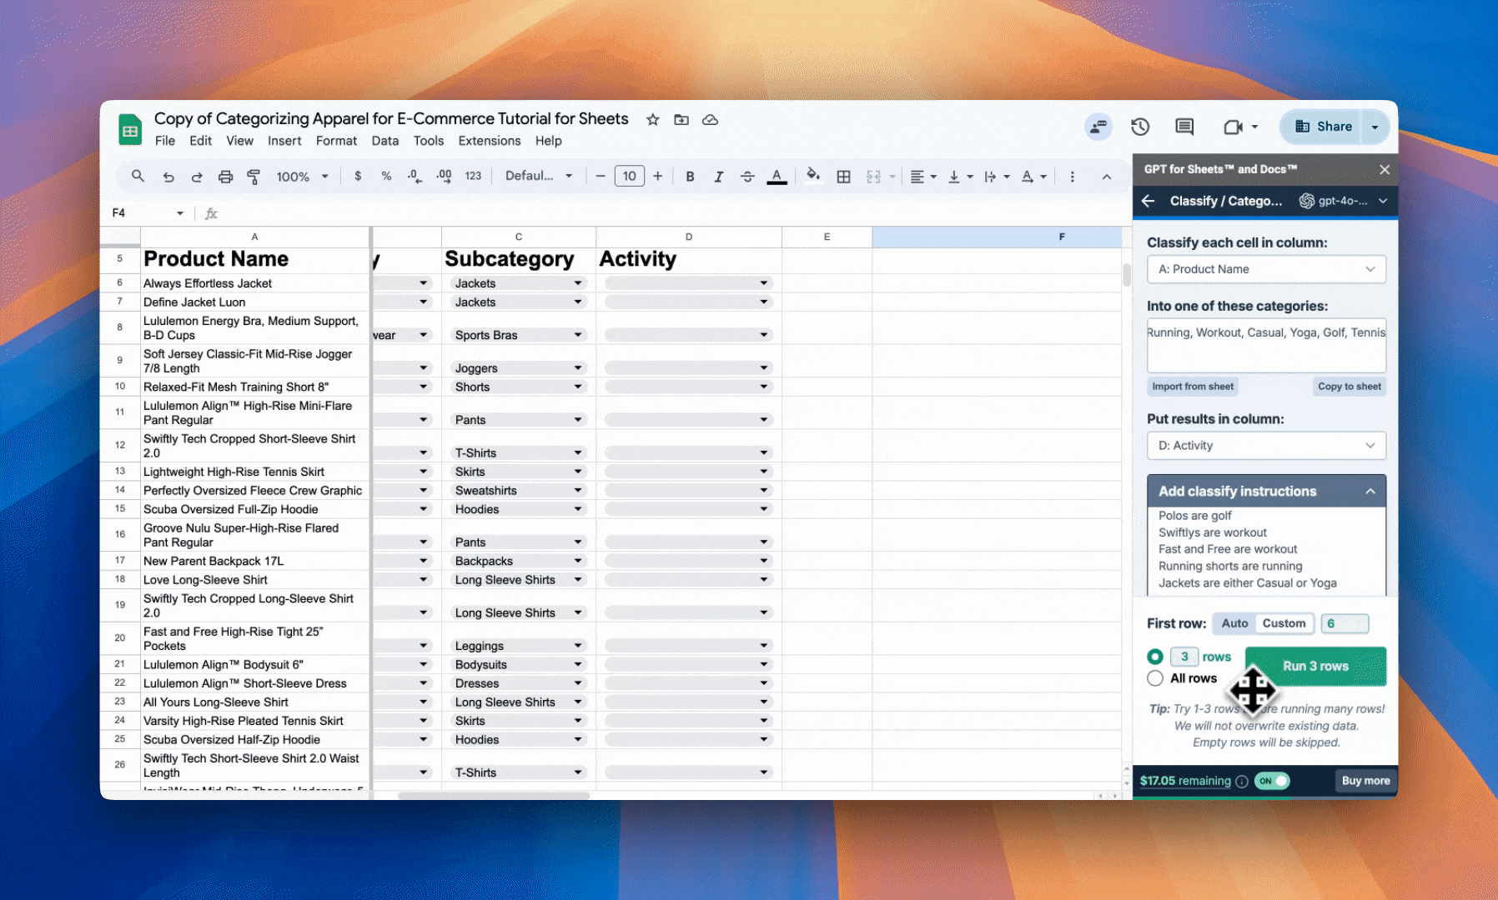The width and height of the screenshot is (1498, 900).
Task: Open the Edit menu
Action: [200, 141]
